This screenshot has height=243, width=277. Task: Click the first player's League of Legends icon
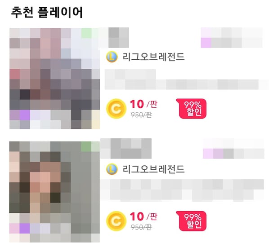click(112, 57)
